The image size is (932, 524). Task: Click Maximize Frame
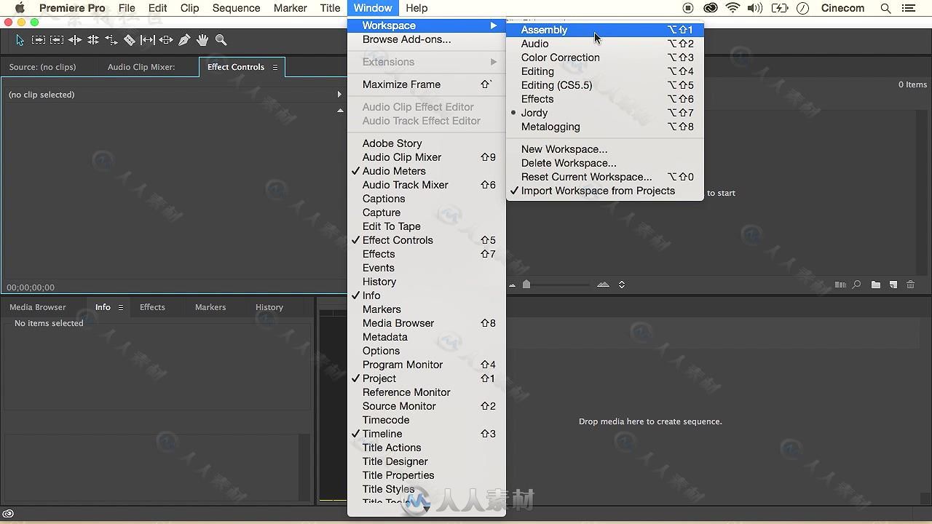tap(427, 84)
